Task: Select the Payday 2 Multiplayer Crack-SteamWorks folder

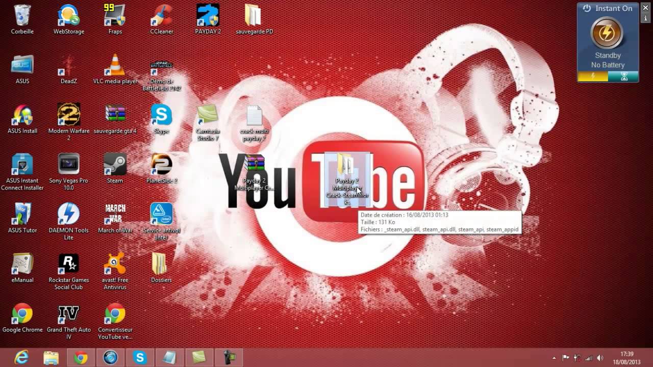Action: (x=347, y=179)
